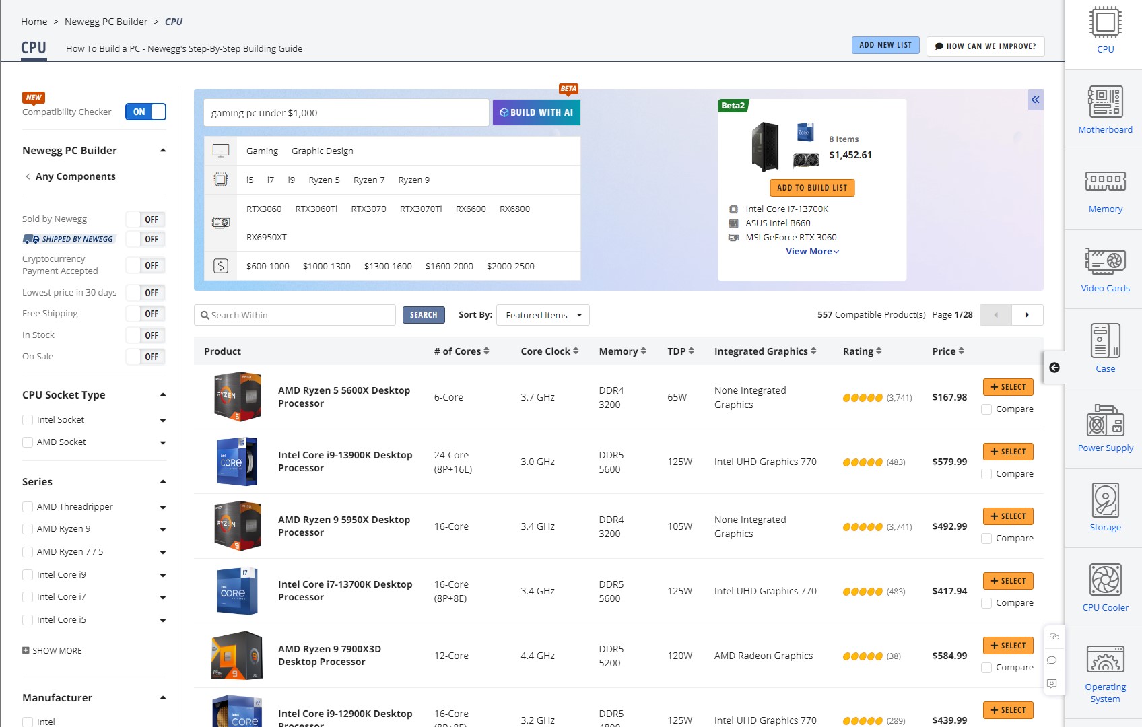Image resolution: width=1142 pixels, height=727 pixels.
Task: Choose the $1000-1300 budget option
Action: coord(327,266)
